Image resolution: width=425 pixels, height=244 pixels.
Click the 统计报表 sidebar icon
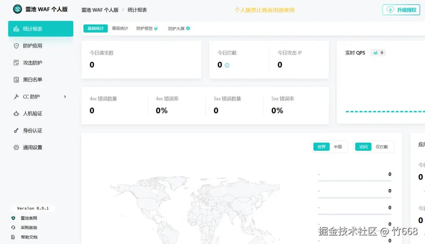pos(16,28)
